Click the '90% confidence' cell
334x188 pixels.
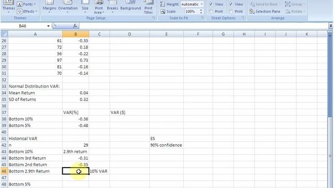[x=166, y=145]
